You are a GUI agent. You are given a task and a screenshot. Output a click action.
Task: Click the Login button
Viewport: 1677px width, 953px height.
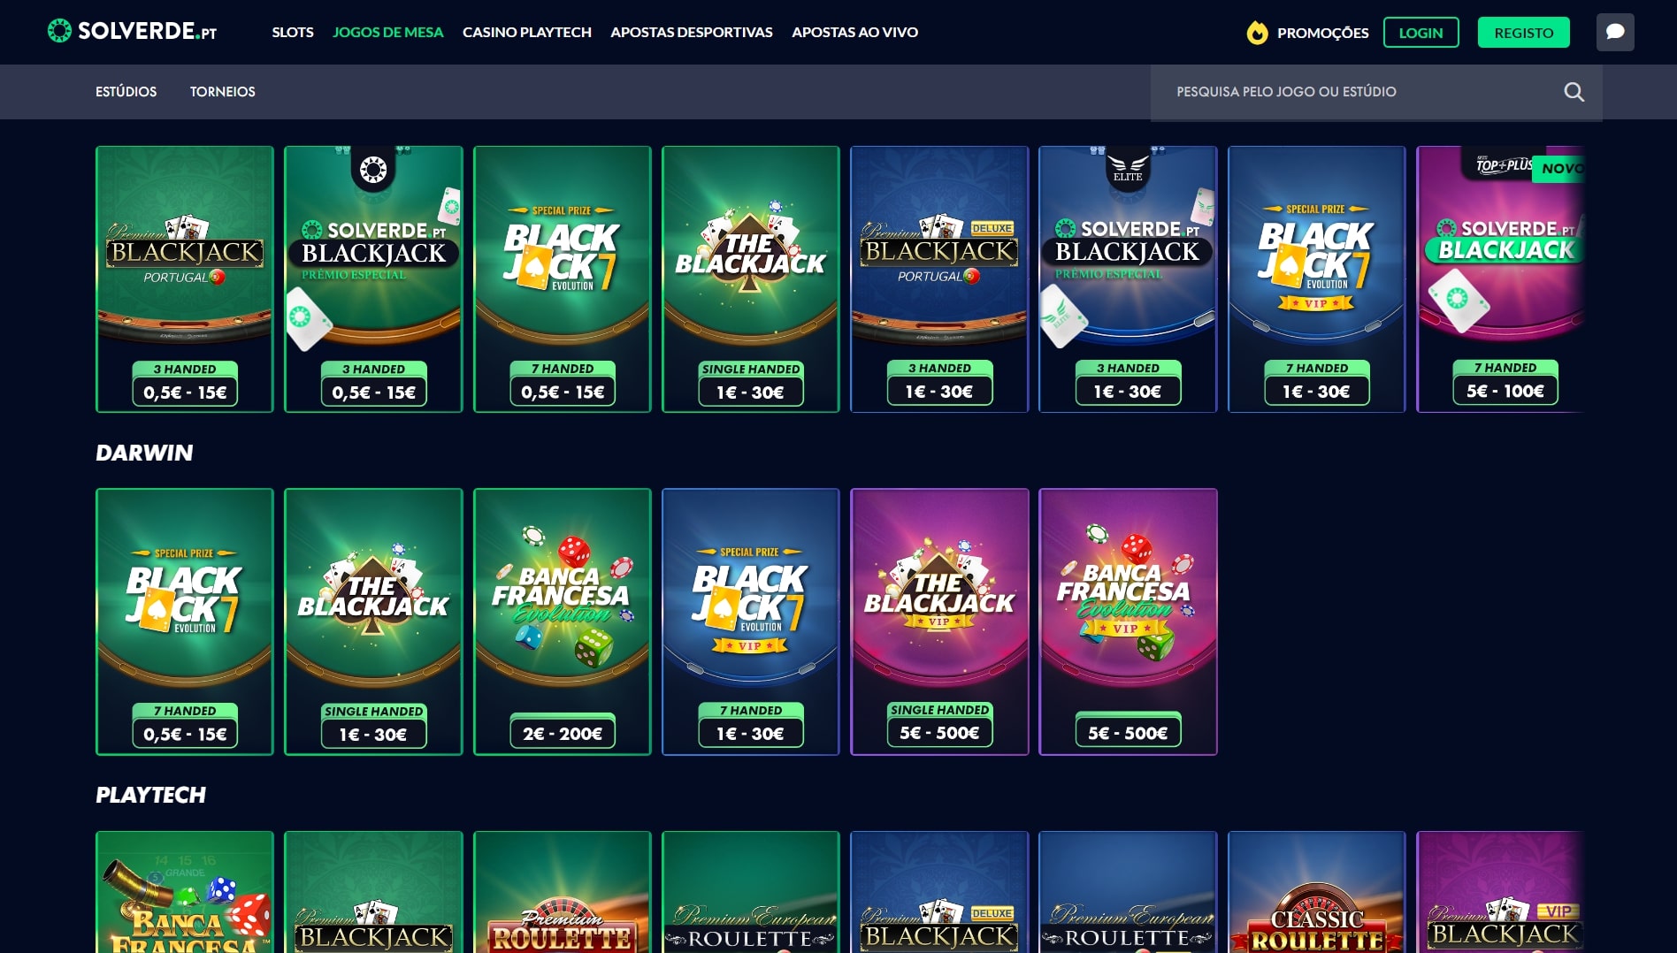click(1420, 33)
